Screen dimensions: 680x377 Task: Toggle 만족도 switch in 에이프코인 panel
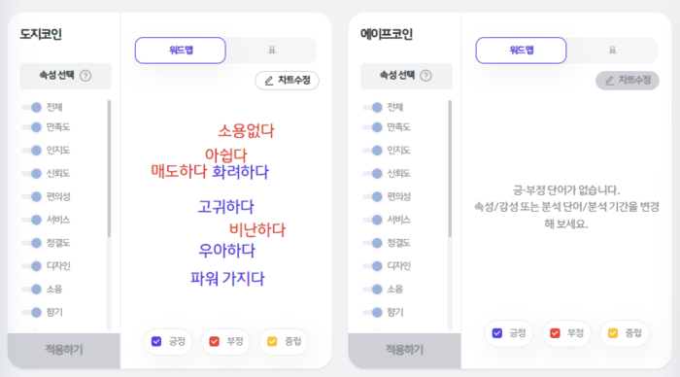(372, 127)
